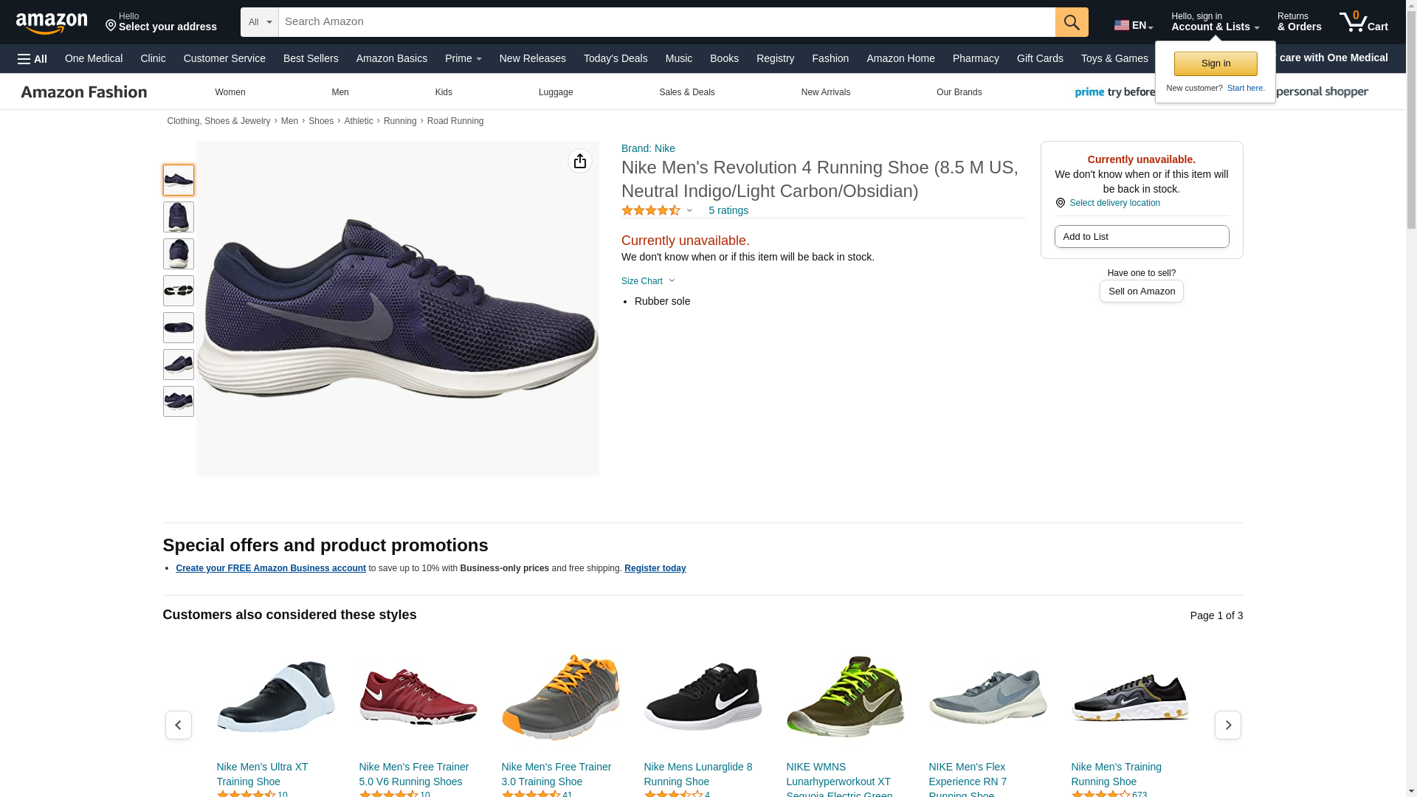Click the yellow Sign in button
The image size is (1417, 797).
(1215, 63)
